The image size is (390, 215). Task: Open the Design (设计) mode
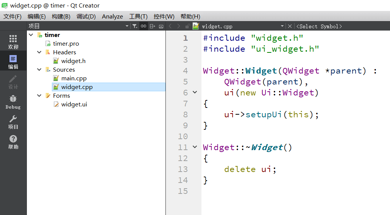[x=13, y=82]
